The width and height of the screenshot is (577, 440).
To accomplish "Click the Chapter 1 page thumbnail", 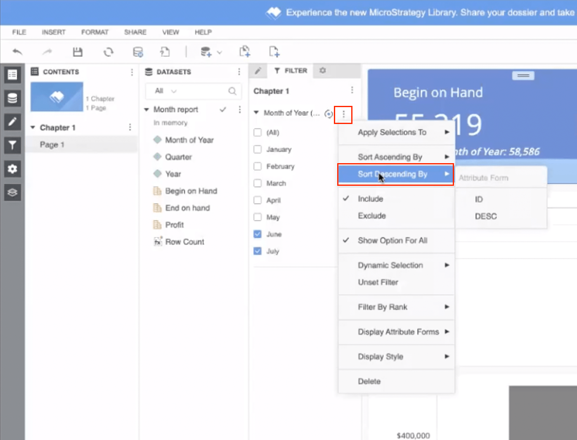I will click(57, 97).
